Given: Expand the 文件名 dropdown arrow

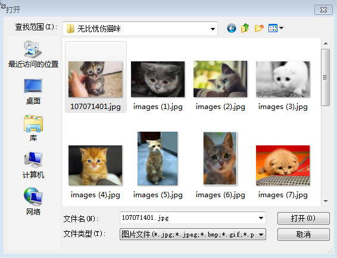Looking at the screenshot, I should [x=261, y=218].
